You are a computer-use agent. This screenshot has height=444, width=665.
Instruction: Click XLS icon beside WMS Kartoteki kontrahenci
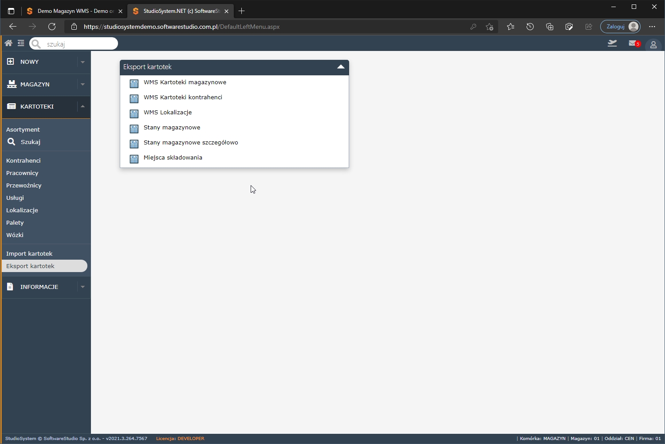click(x=134, y=98)
